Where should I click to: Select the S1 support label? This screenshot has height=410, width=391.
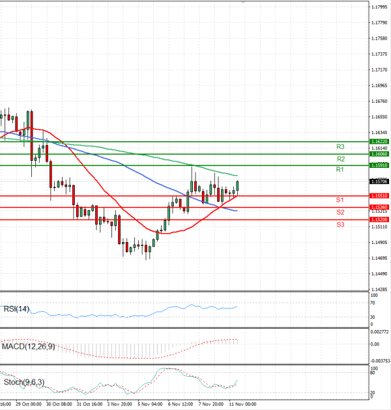point(340,200)
